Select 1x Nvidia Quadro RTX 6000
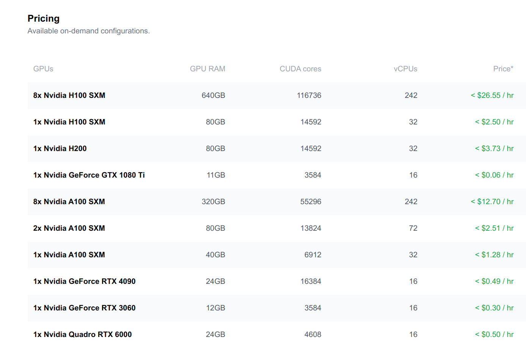This screenshot has height=348, width=526. 83,334
